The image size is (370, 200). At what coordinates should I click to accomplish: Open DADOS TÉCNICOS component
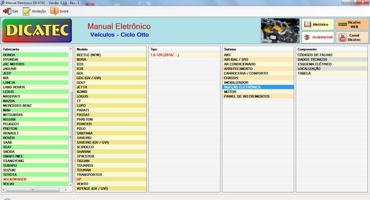coord(332,60)
